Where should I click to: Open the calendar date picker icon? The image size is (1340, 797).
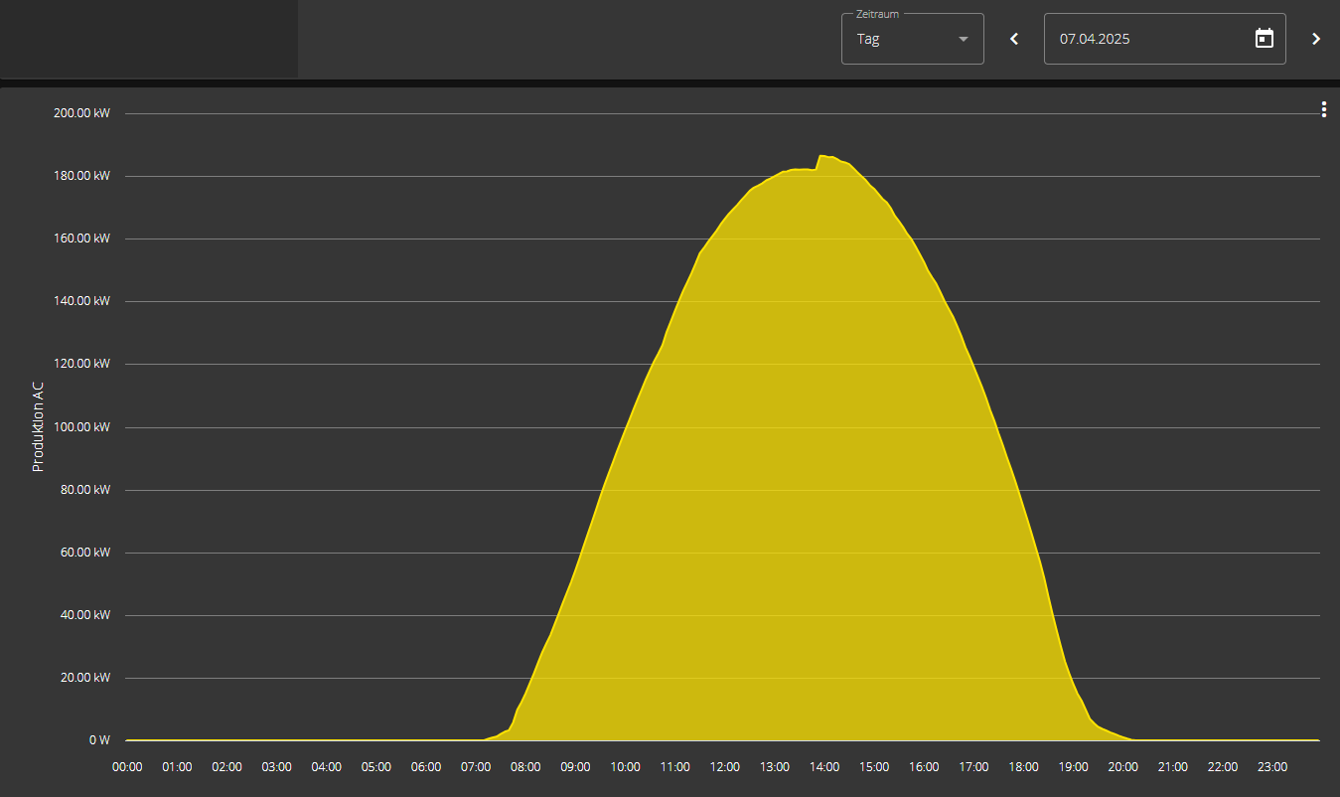1264,39
